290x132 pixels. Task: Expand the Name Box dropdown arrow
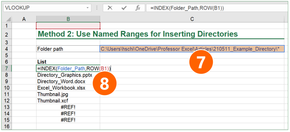88,8
